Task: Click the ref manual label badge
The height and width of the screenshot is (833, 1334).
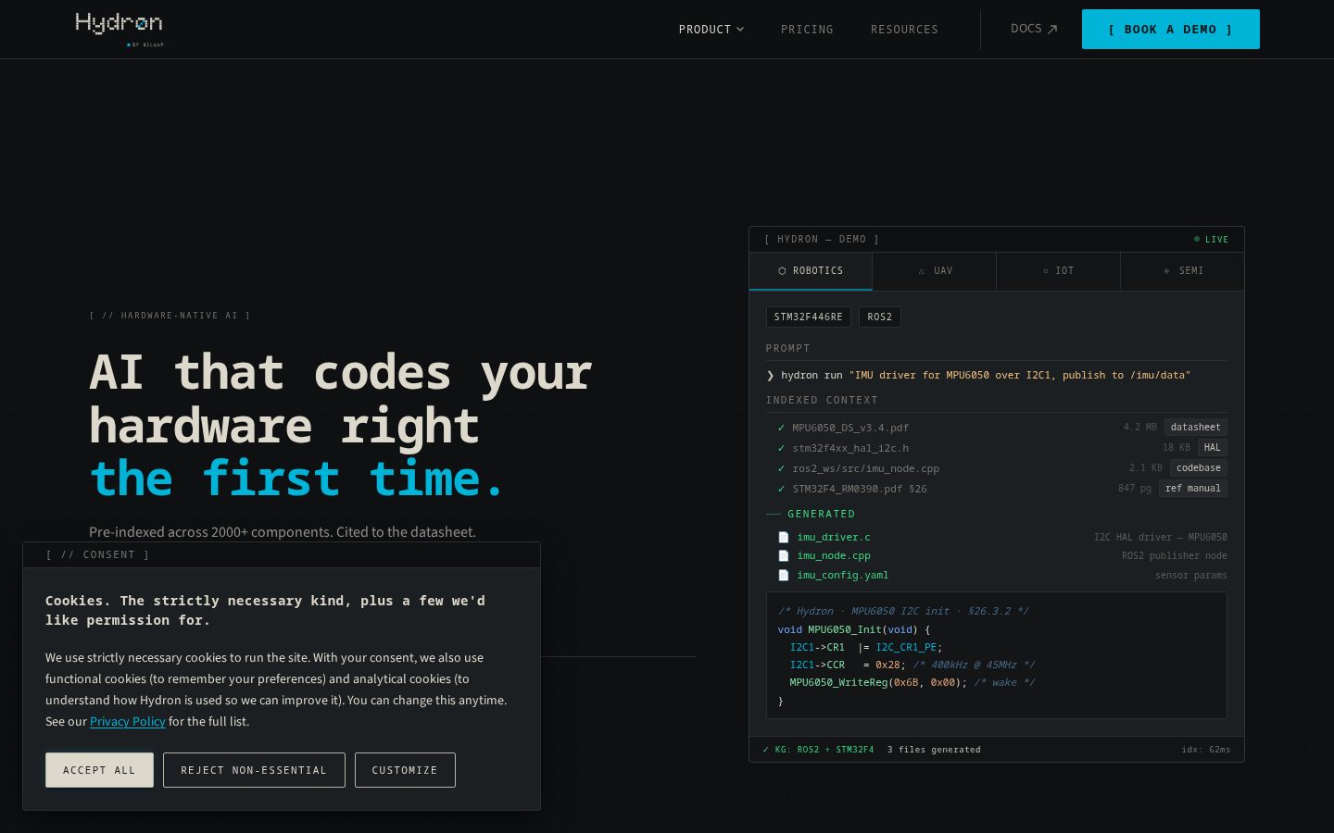Action: click(x=1193, y=489)
